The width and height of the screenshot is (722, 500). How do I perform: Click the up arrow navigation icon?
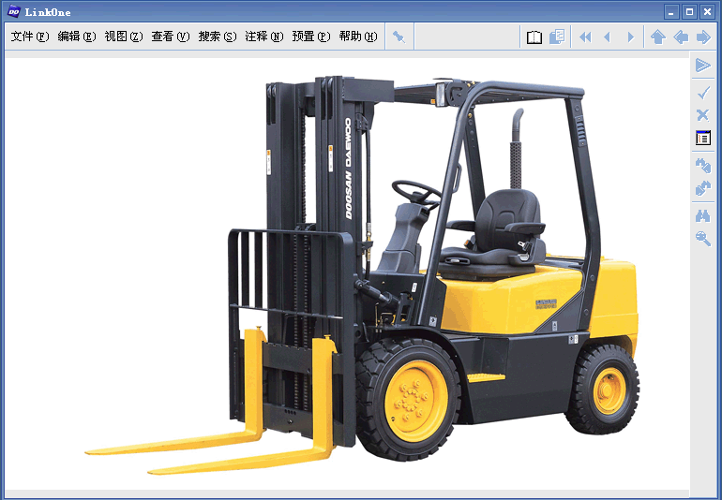point(657,37)
